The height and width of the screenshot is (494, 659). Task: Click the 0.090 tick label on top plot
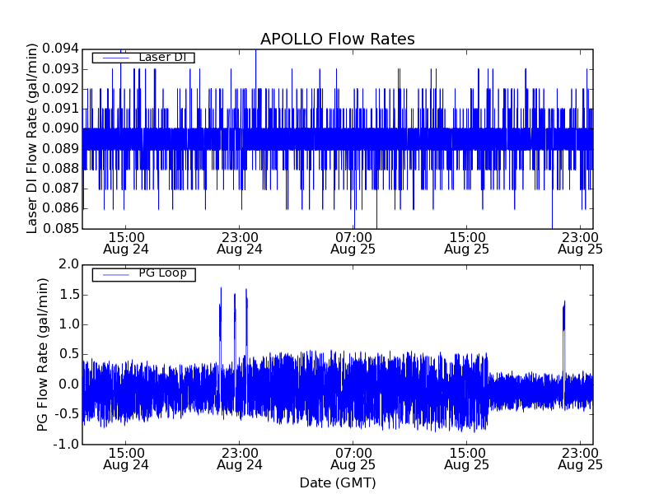coord(60,128)
